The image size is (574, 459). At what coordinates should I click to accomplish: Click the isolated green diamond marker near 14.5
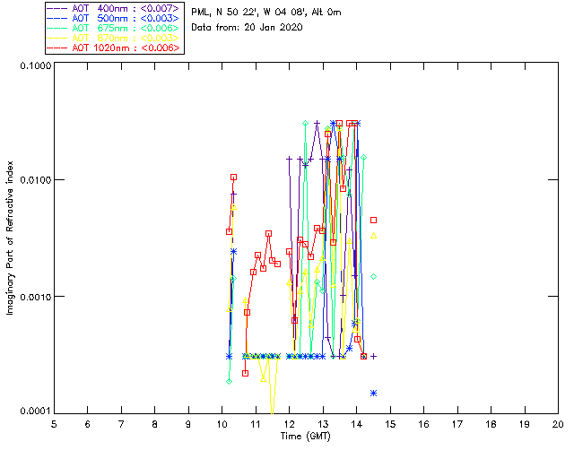point(373,277)
